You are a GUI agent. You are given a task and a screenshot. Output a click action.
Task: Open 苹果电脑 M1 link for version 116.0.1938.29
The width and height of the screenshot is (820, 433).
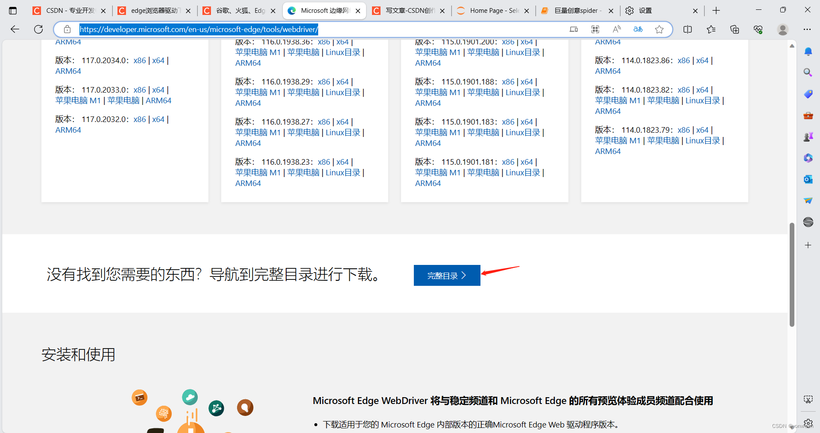tap(258, 93)
